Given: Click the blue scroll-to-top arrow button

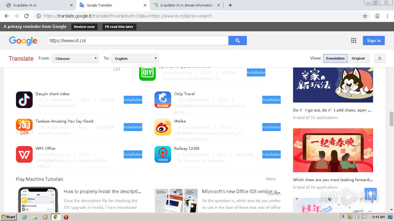Looking at the screenshot, I should point(371,194).
